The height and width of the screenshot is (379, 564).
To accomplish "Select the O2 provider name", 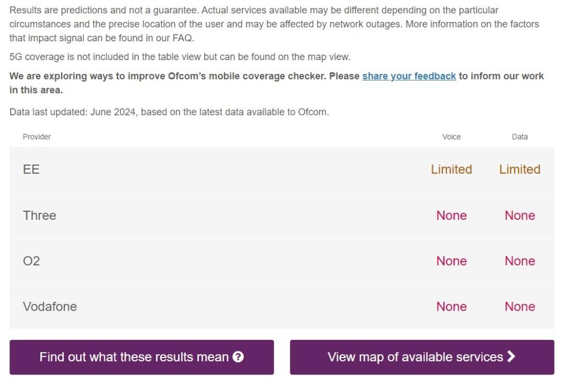I will click(x=31, y=261).
